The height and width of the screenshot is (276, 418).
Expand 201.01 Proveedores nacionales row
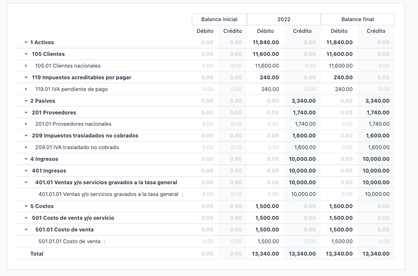[x=26, y=124]
